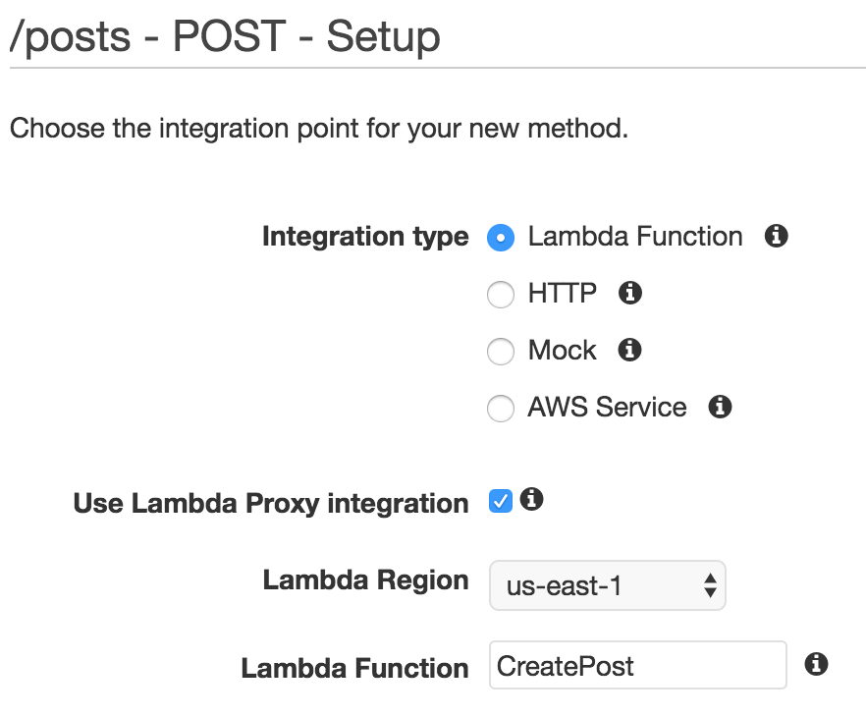Click the 'Choose the integration point' description text
The width and height of the screenshot is (866, 717).
[318, 129]
